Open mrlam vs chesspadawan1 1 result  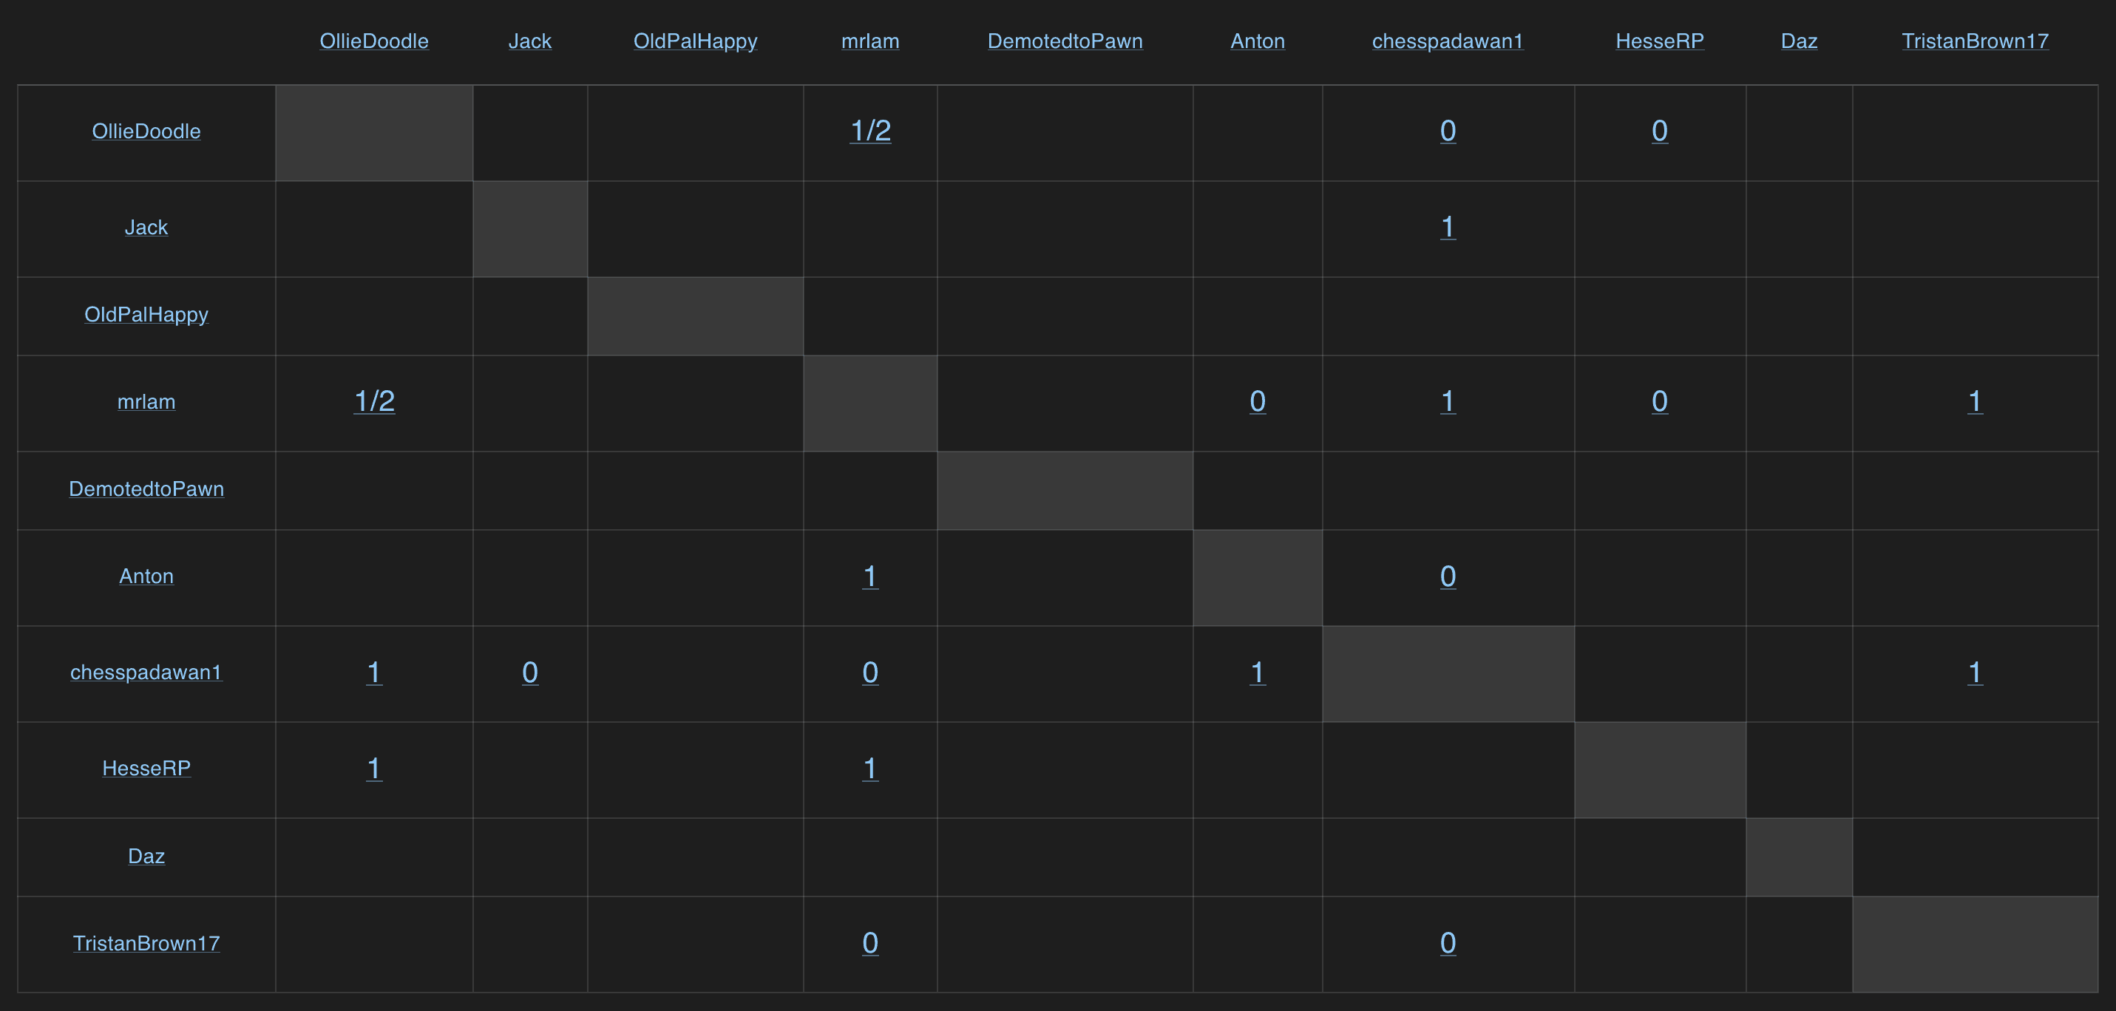point(1448,401)
